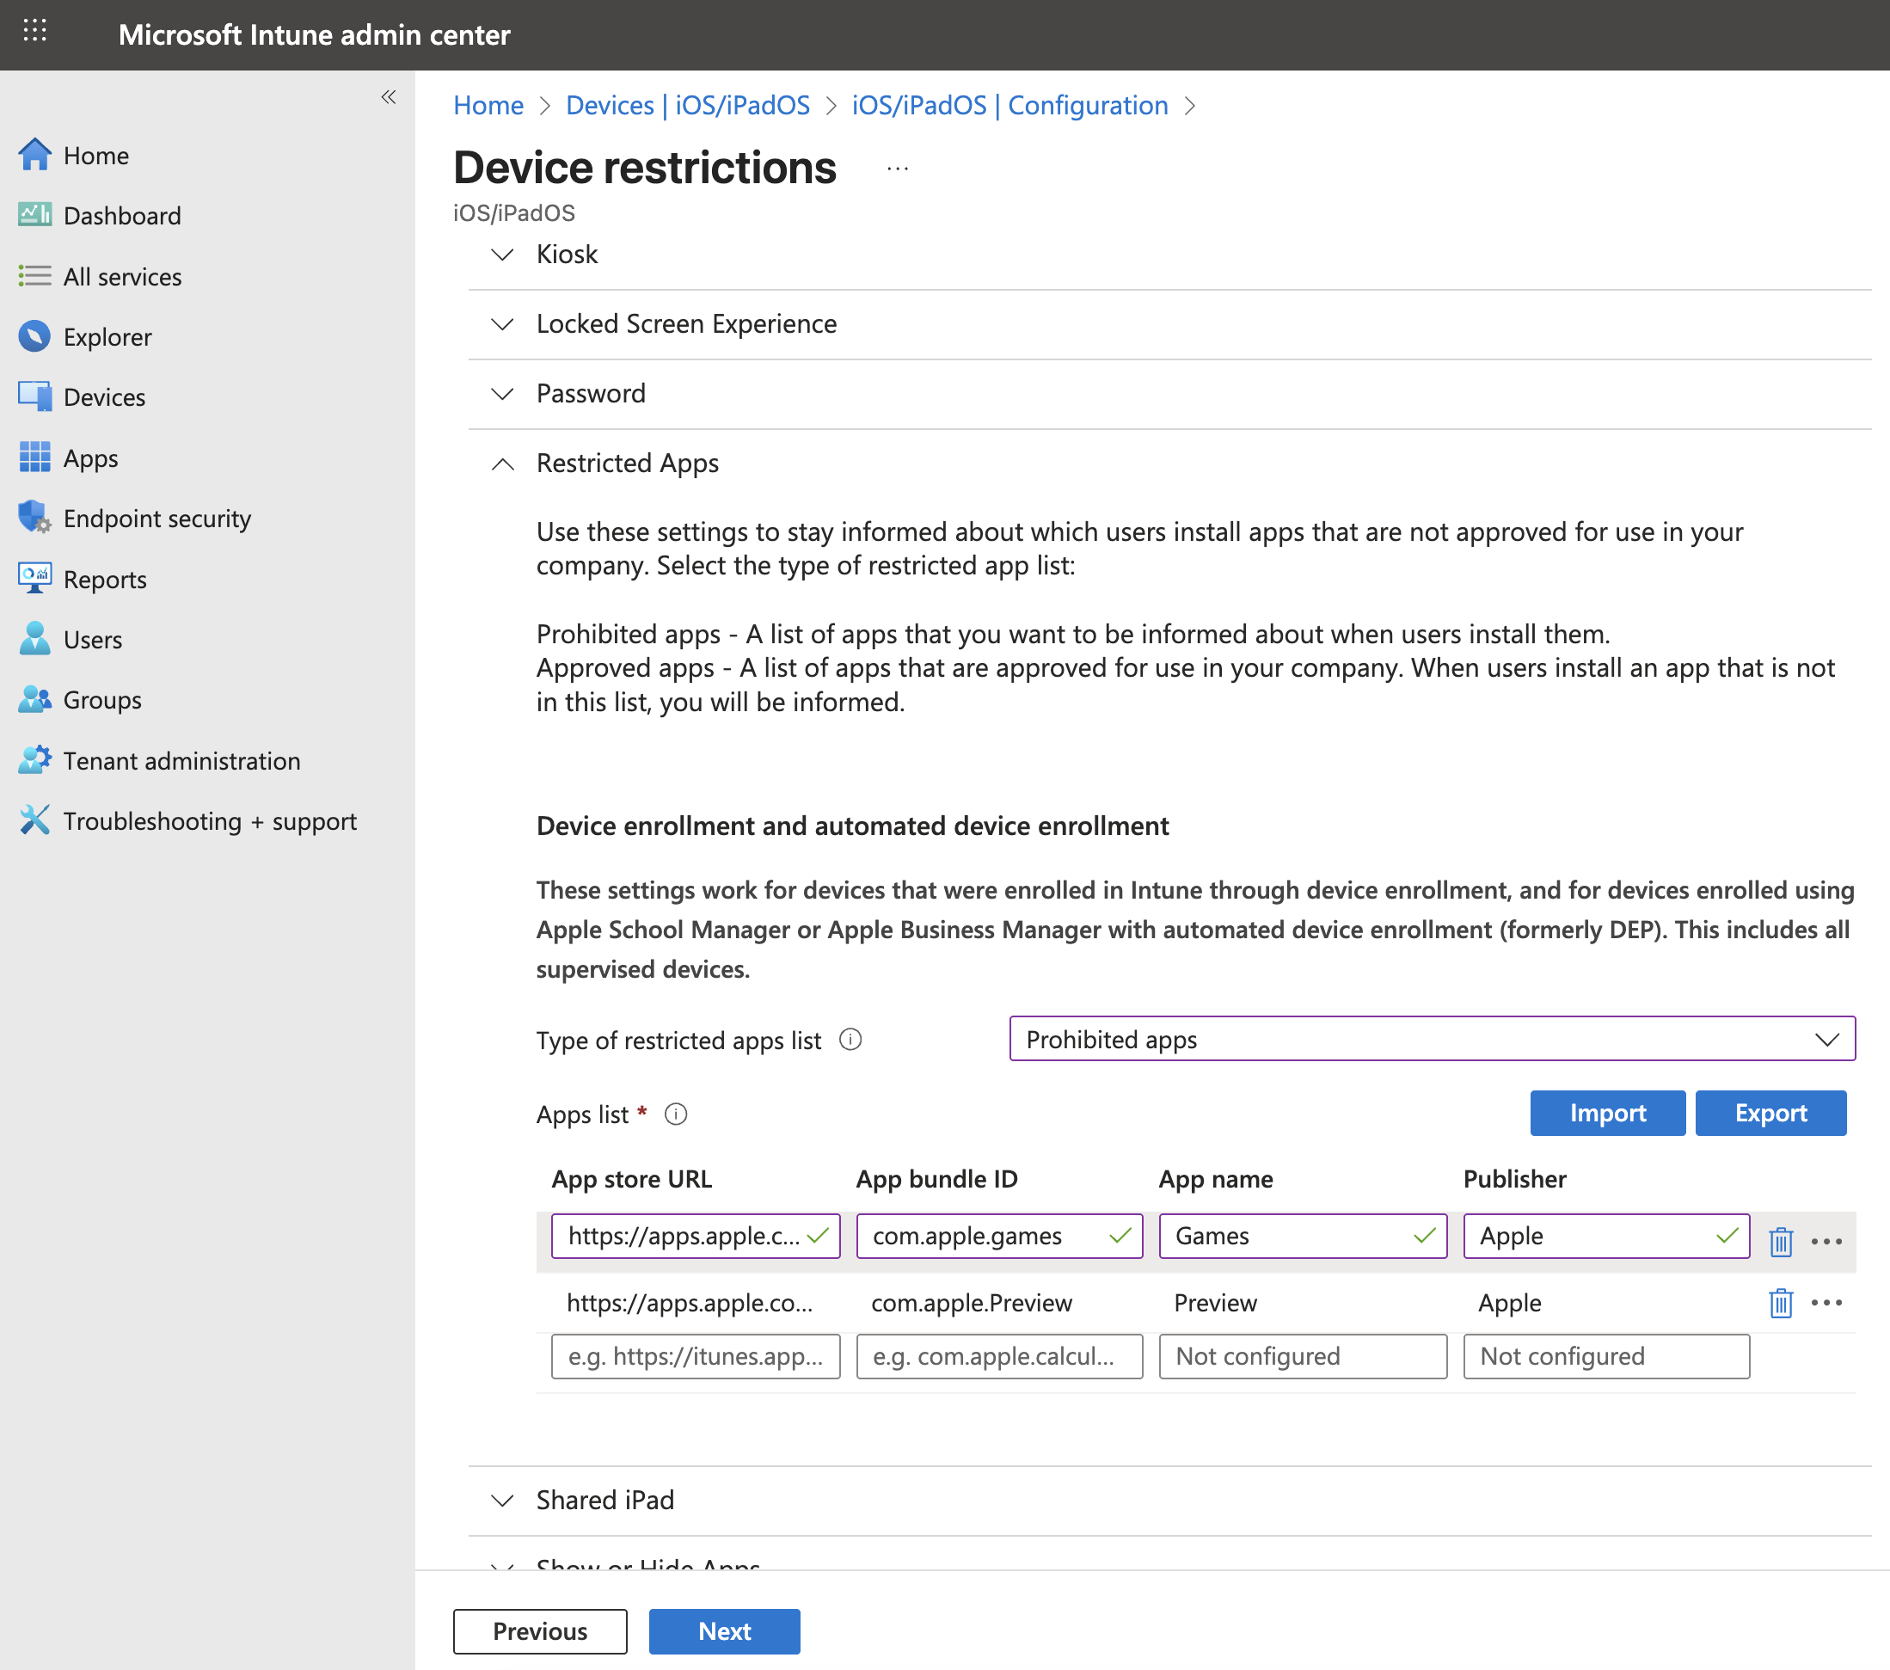Open the app launcher waffle icon
The image size is (1890, 1670).
(34, 33)
